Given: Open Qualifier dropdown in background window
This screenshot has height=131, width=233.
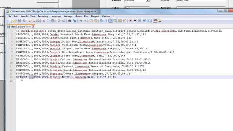Looking at the screenshot, I should (x=147, y=1).
